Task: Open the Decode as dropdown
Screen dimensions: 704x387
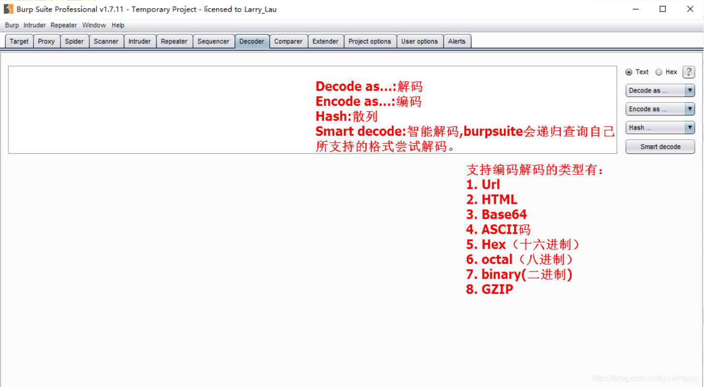Action: 660,90
